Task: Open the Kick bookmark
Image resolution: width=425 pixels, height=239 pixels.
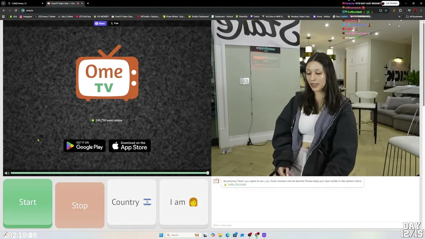Action: click(x=14, y=17)
